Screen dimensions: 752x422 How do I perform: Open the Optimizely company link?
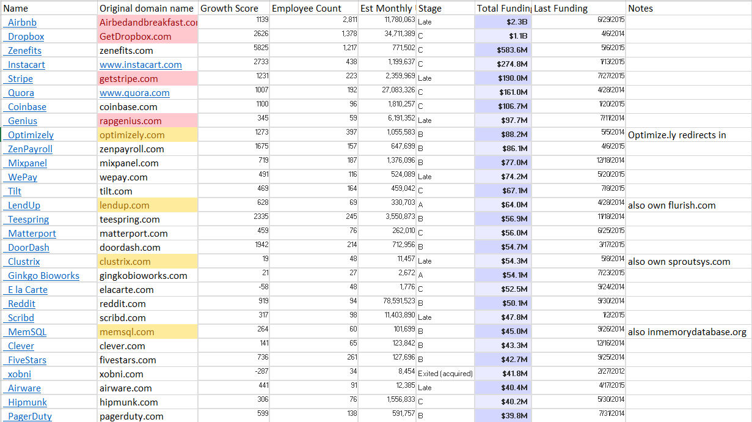pos(31,135)
